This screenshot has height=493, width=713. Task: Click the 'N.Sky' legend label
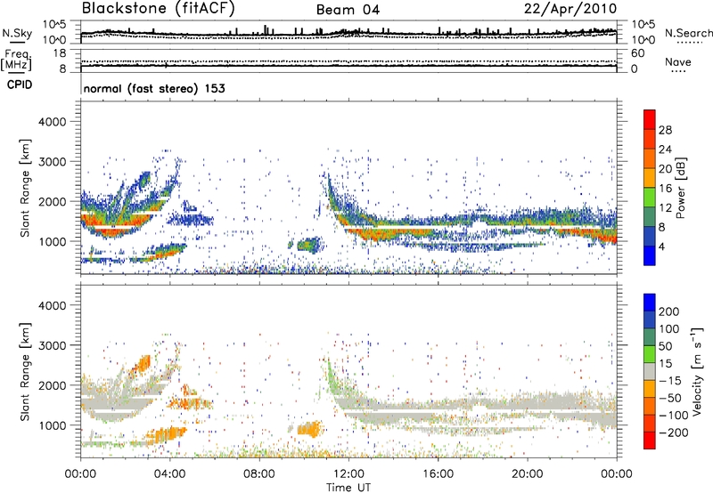click(x=17, y=33)
